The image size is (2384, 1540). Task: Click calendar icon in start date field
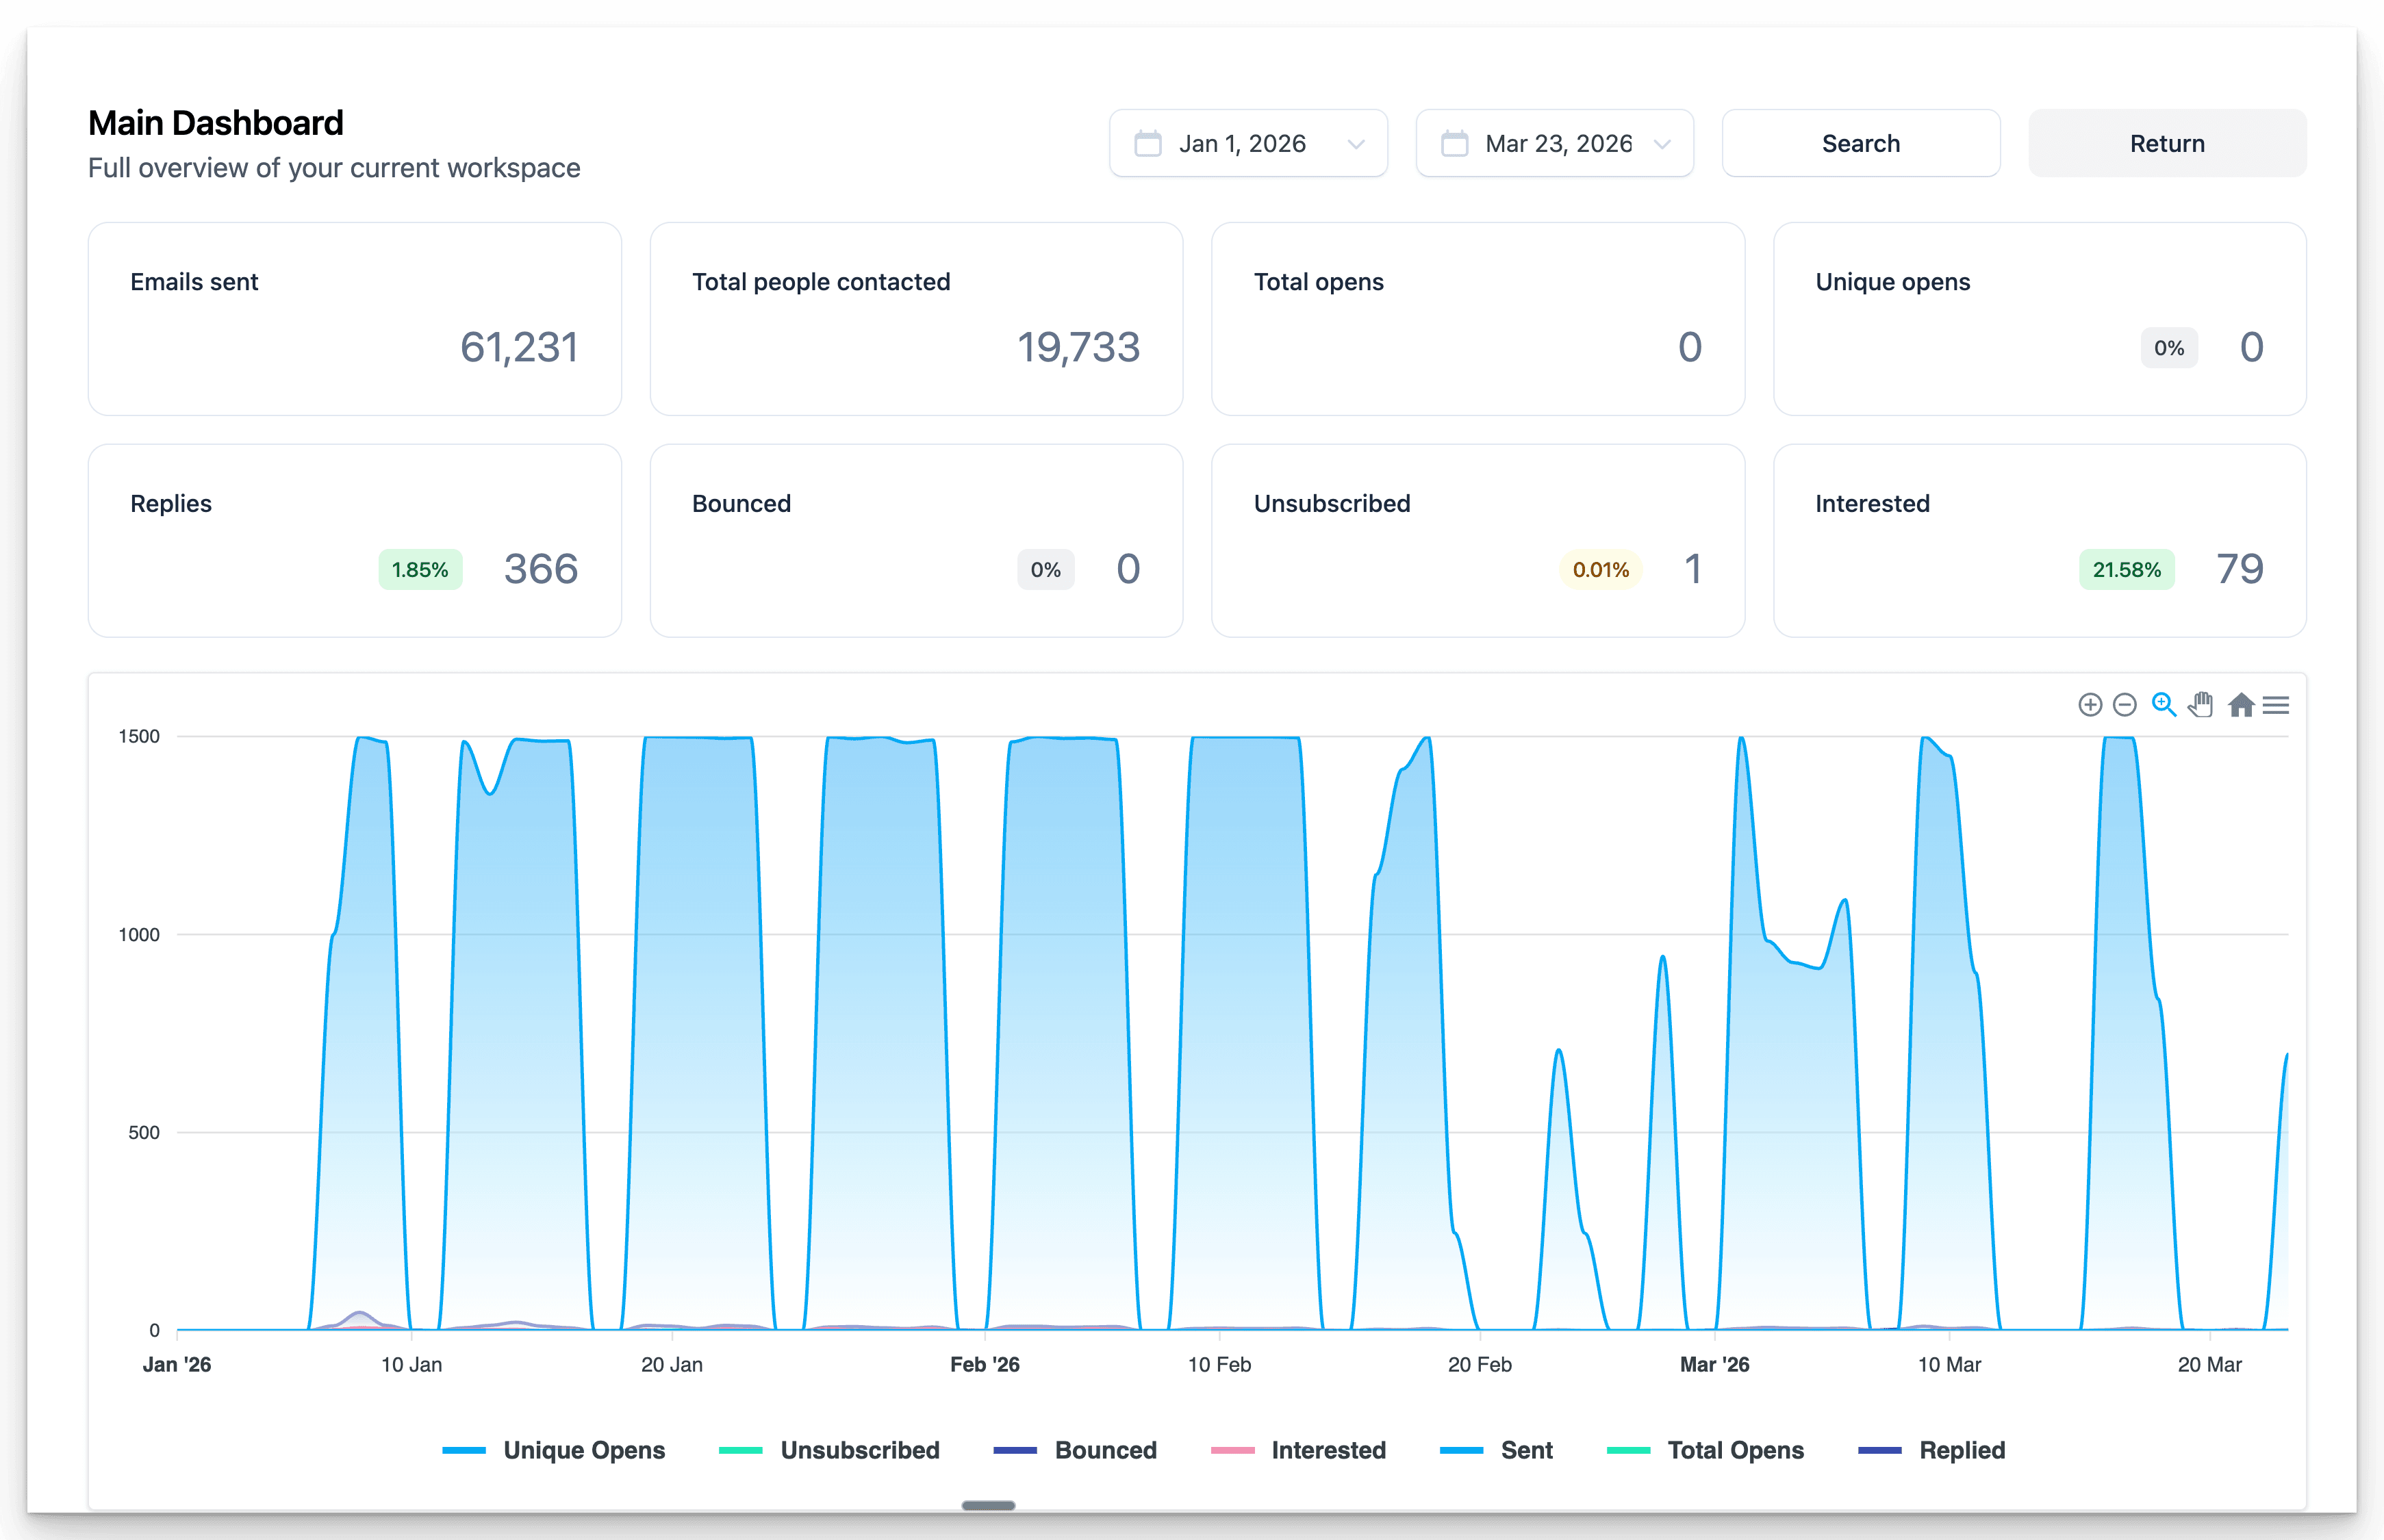(x=1148, y=144)
